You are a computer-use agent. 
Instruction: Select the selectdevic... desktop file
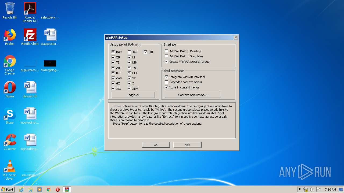(50, 12)
